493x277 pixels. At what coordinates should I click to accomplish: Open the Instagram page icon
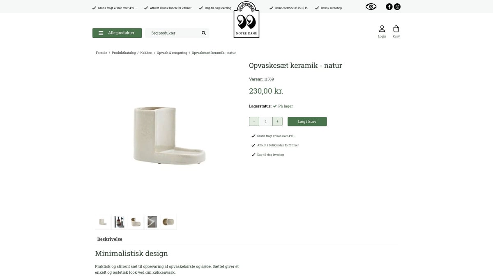[x=397, y=7]
